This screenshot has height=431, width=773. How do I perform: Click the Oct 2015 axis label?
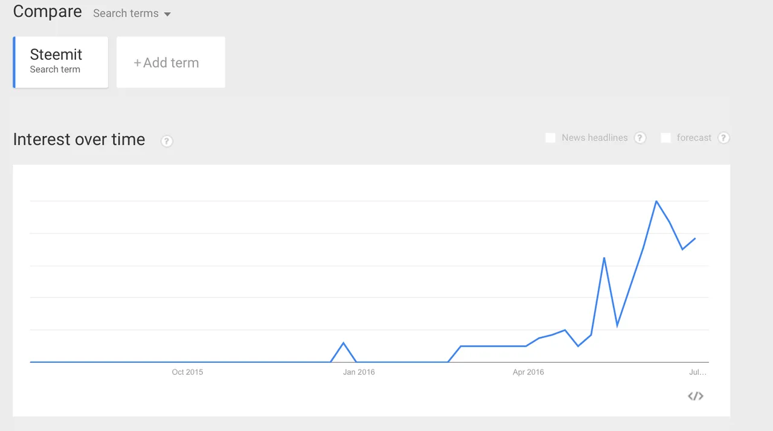(x=187, y=372)
